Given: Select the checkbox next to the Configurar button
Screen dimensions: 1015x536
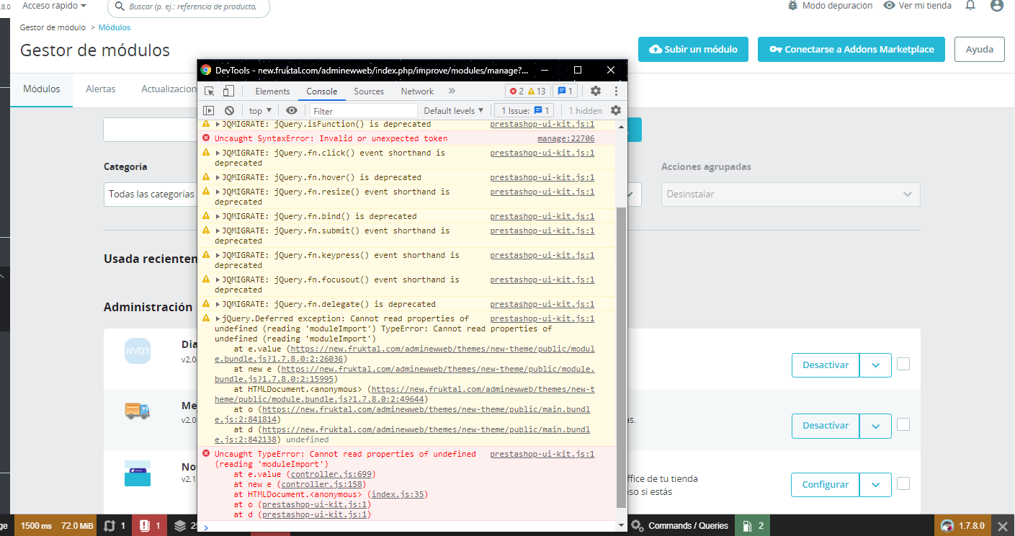Looking at the screenshot, I should pos(903,484).
